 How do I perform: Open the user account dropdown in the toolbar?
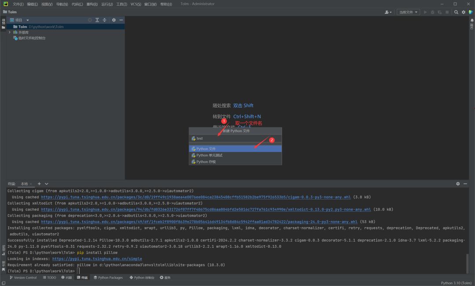[x=388, y=12]
